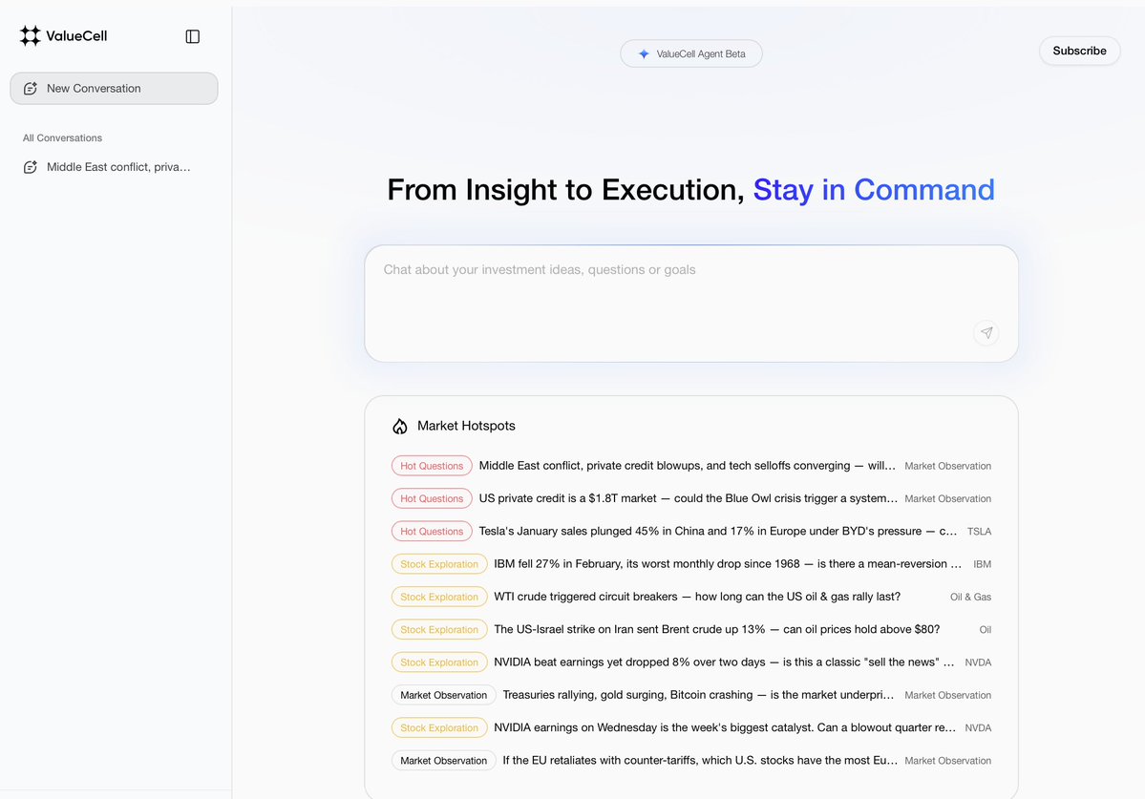Viewport: 1145px width, 799px height.
Task: Click the Stay in Command headline text
Action: [874, 190]
